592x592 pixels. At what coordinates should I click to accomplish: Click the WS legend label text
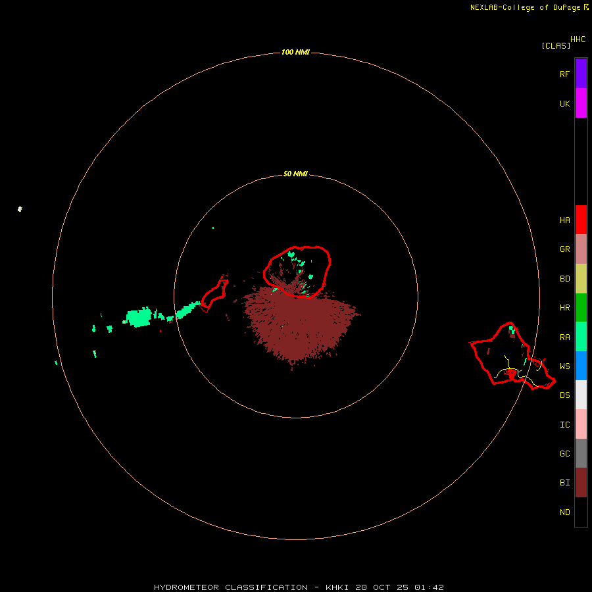[x=564, y=366]
